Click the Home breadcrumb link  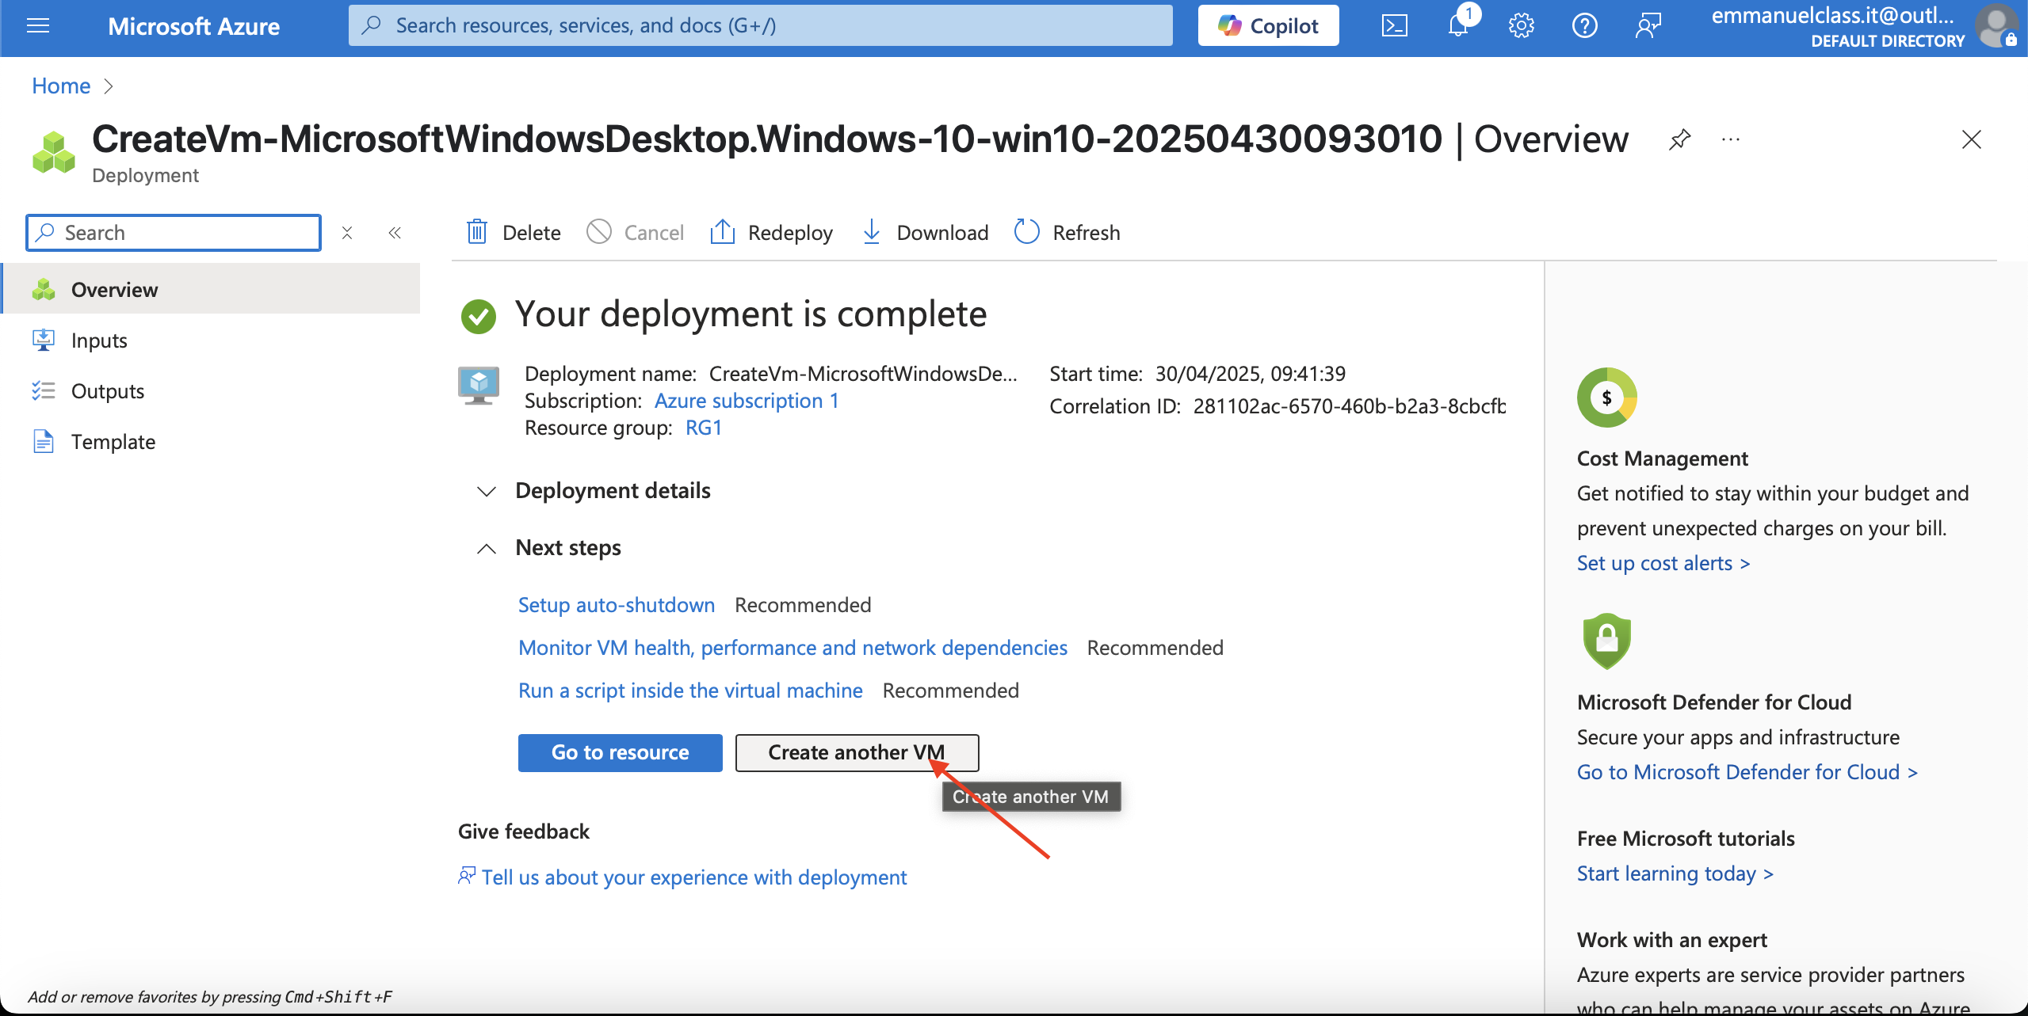tap(61, 86)
